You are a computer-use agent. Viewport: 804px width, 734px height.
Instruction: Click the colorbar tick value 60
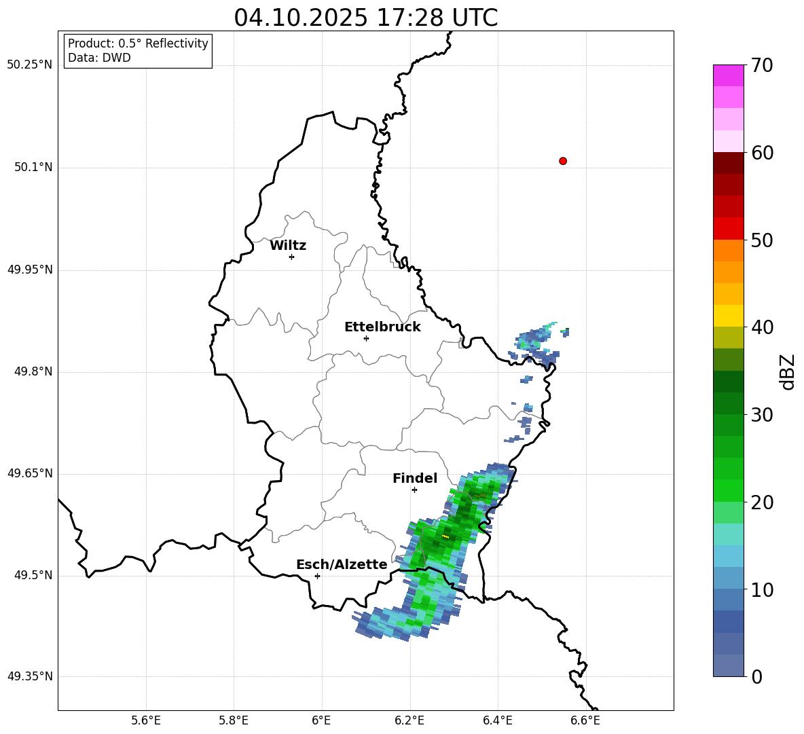pos(762,153)
